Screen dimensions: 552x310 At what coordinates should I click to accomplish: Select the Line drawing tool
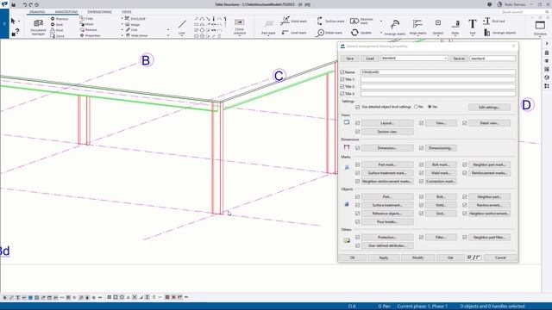click(x=182, y=27)
